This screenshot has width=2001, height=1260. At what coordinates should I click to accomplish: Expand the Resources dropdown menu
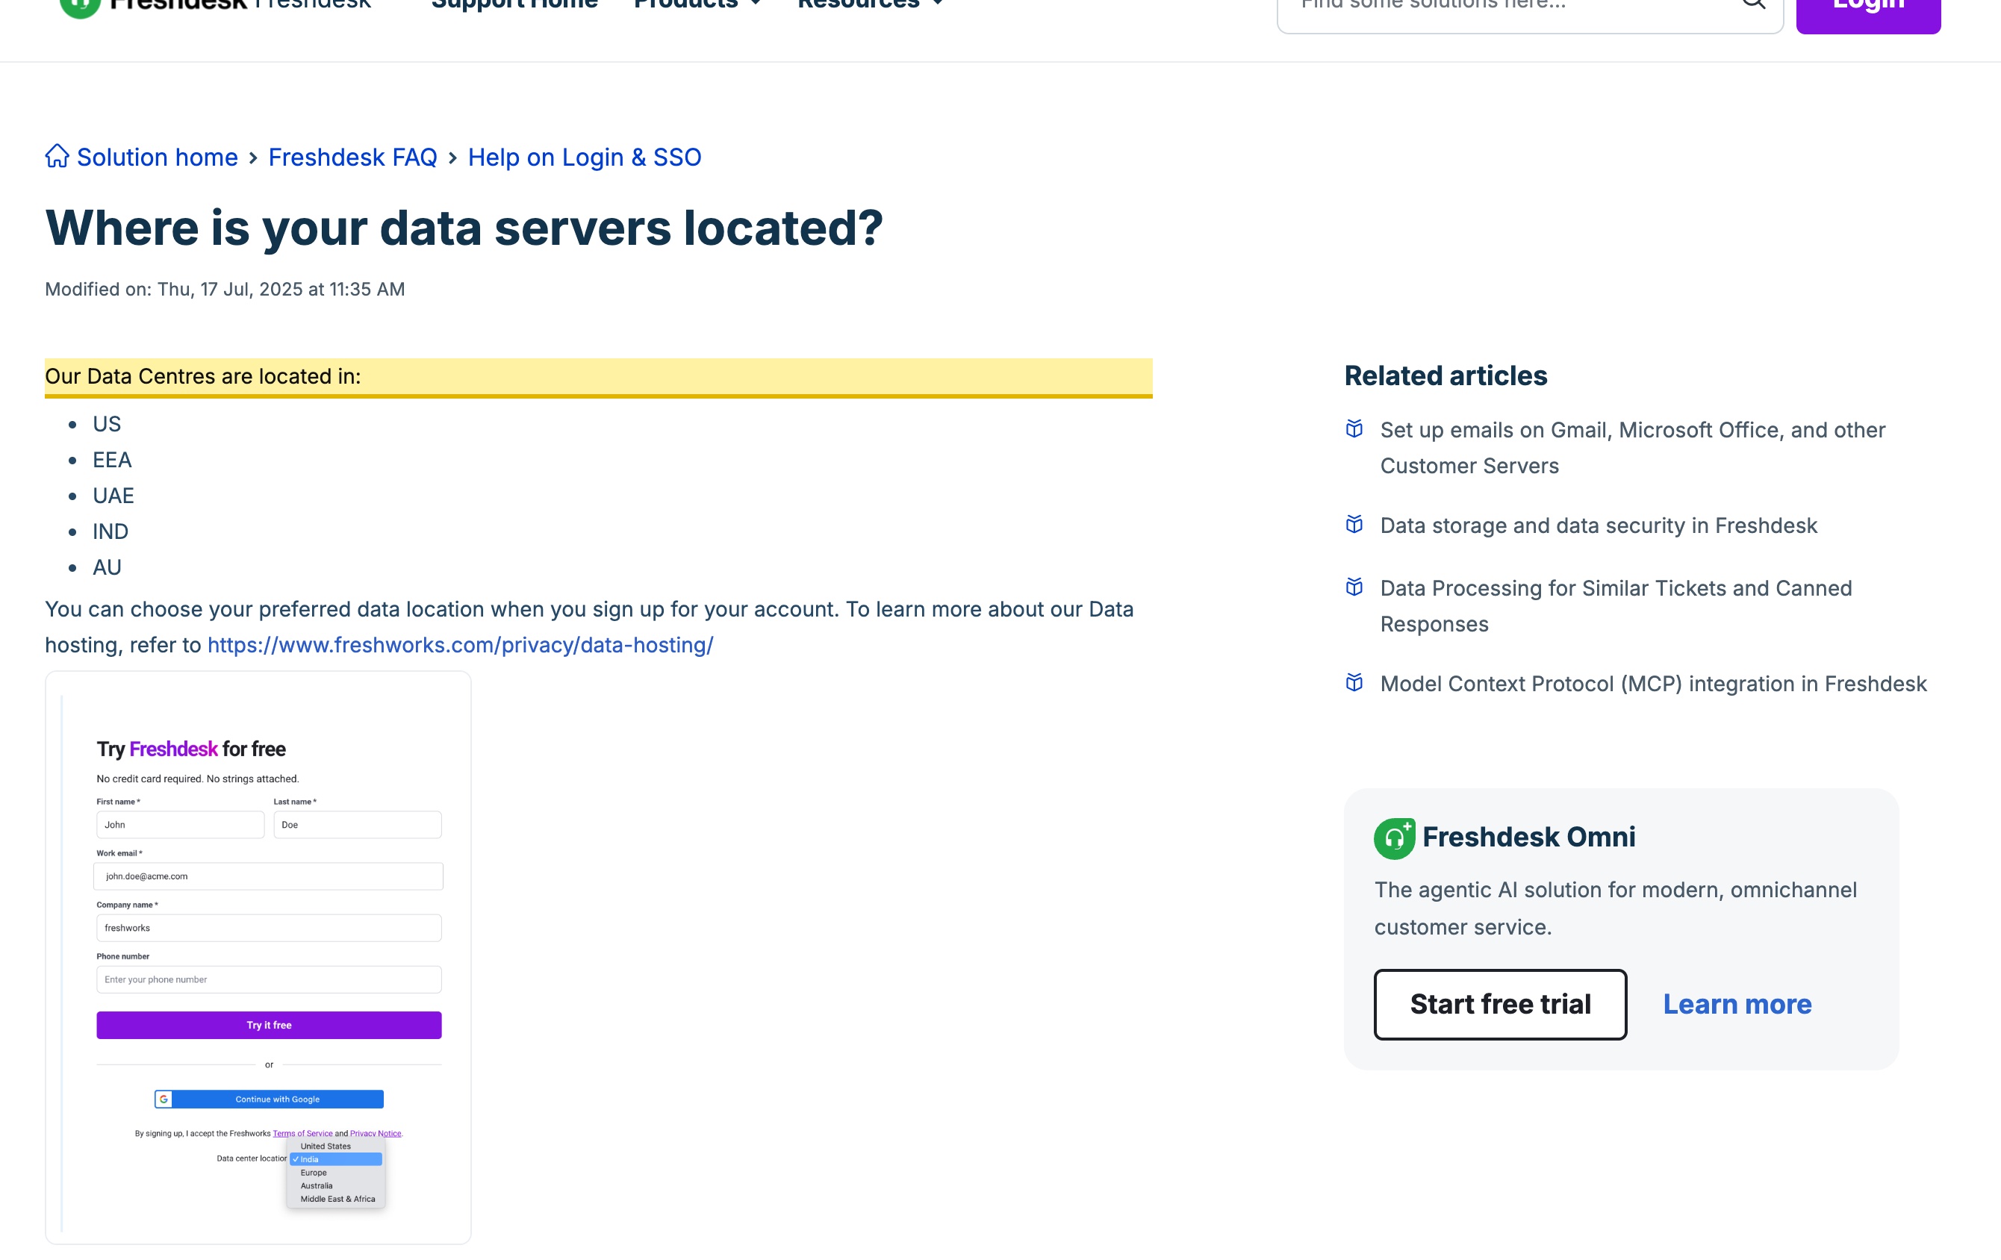[x=869, y=3]
